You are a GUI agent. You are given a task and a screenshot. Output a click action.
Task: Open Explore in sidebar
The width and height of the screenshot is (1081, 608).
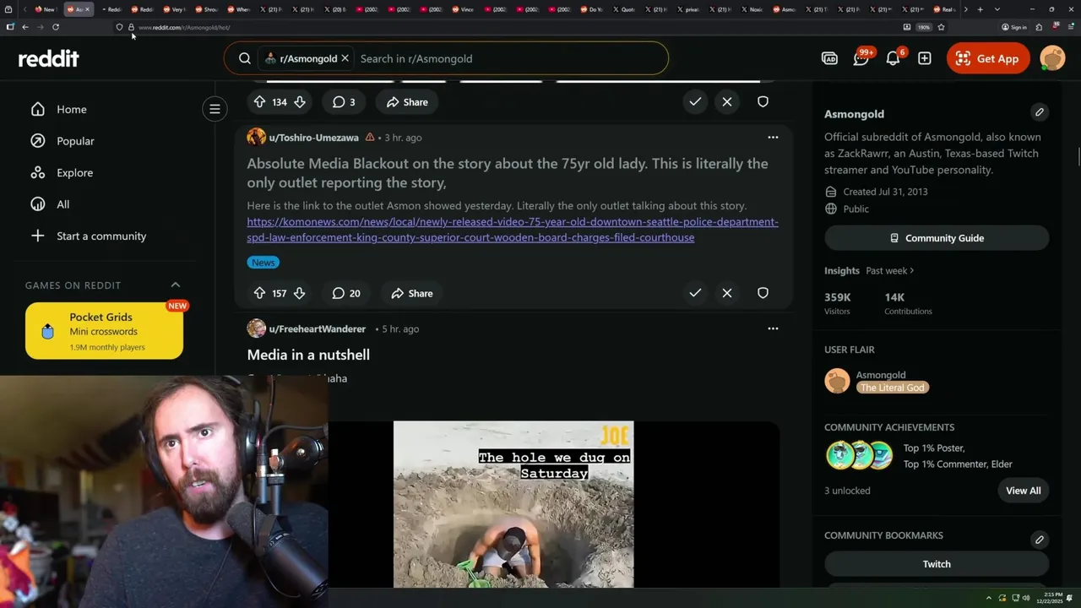point(74,172)
